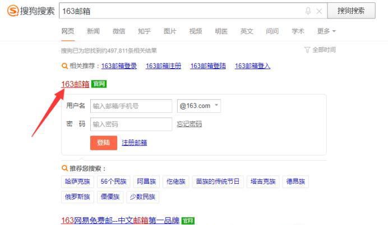This screenshot has height=225, width=388.
Task: Switch to the 问问 tab
Action: click(272, 31)
